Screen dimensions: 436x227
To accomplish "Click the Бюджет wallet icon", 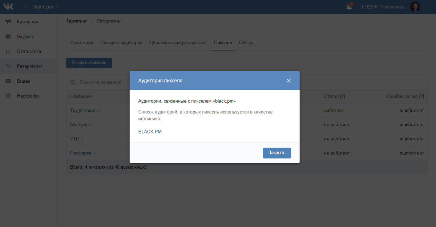I will coord(8,37).
